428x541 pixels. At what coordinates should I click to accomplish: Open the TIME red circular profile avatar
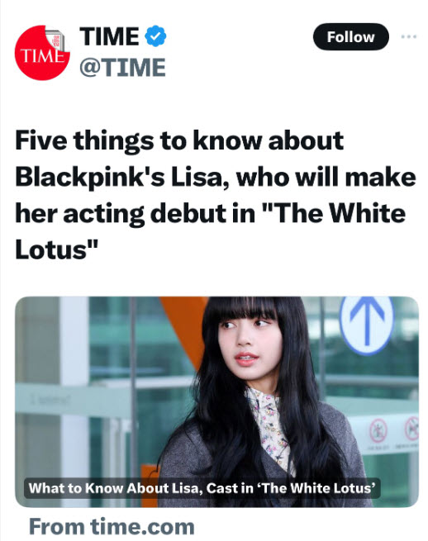tap(42, 52)
